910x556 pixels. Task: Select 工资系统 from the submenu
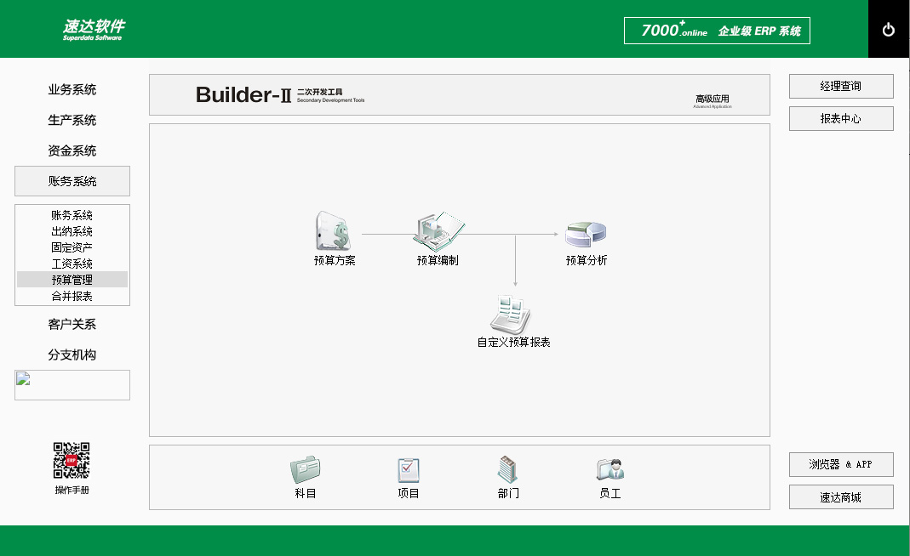pos(72,263)
